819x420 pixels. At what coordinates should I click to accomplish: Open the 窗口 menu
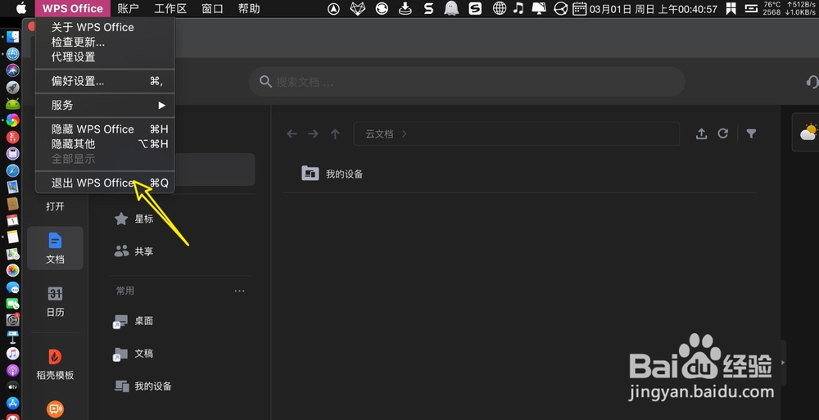coord(212,8)
